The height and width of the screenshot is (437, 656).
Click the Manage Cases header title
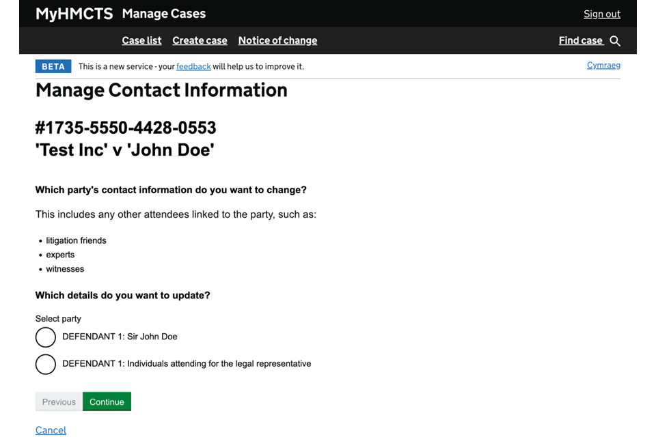pos(163,14)
